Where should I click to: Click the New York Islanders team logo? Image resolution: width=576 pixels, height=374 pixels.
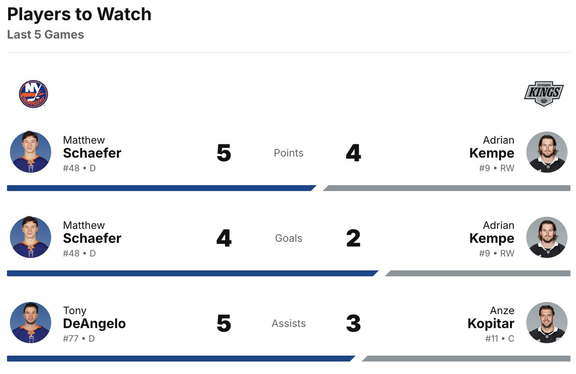[x=33, y=94]
